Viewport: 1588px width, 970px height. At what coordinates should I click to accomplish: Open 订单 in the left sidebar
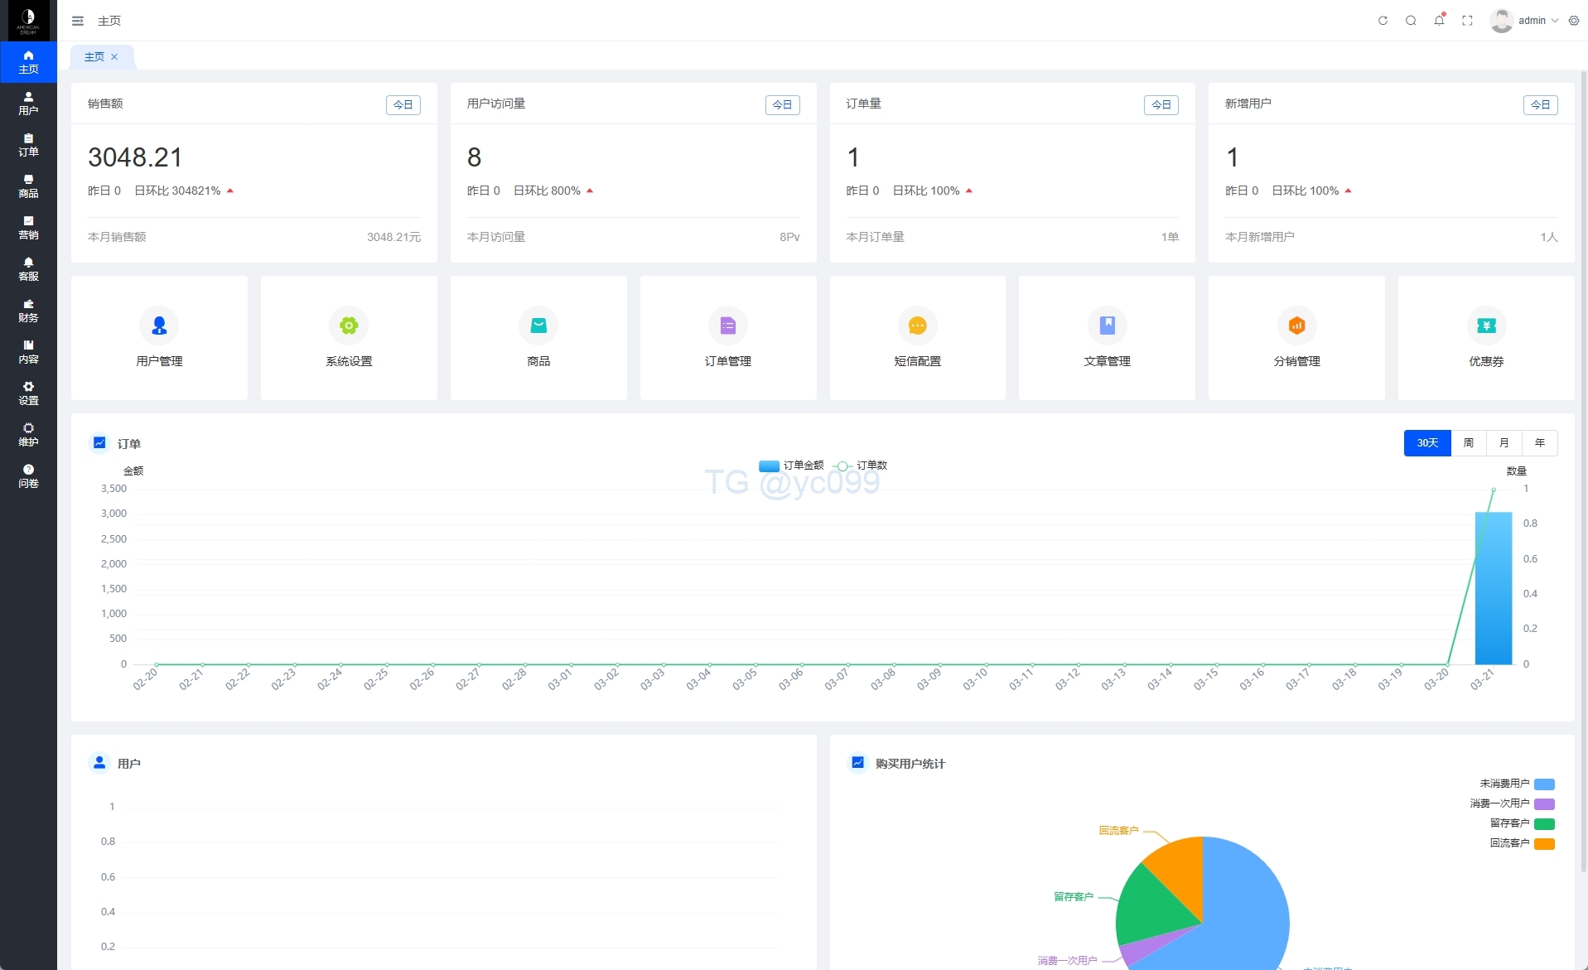(28, 145)
